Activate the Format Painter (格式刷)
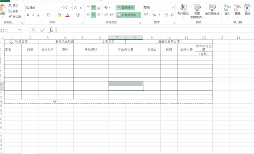The height and width of the screenshot is (154, 254). click(14, 17)
